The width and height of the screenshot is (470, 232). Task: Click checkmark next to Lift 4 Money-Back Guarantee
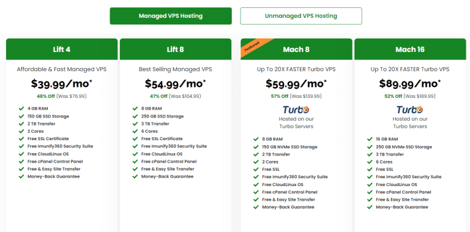tap(21, 176)
